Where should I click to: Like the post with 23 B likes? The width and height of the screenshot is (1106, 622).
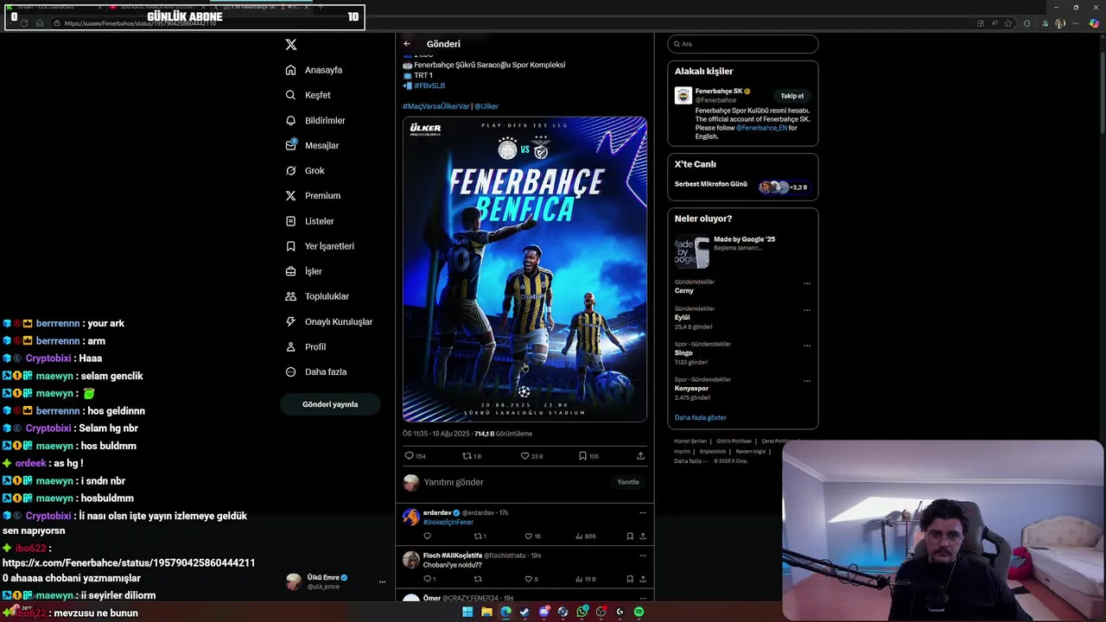(x=531, y=456)
